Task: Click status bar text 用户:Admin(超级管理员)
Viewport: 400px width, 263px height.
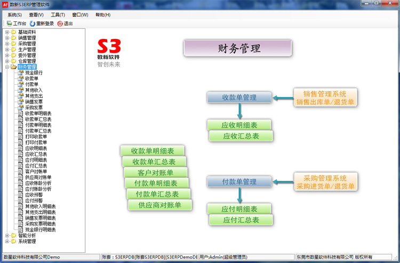Action: (223, 257)
